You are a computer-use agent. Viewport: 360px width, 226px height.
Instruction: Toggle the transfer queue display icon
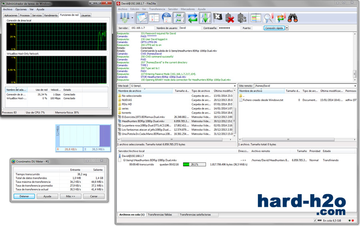click(179, 18)
